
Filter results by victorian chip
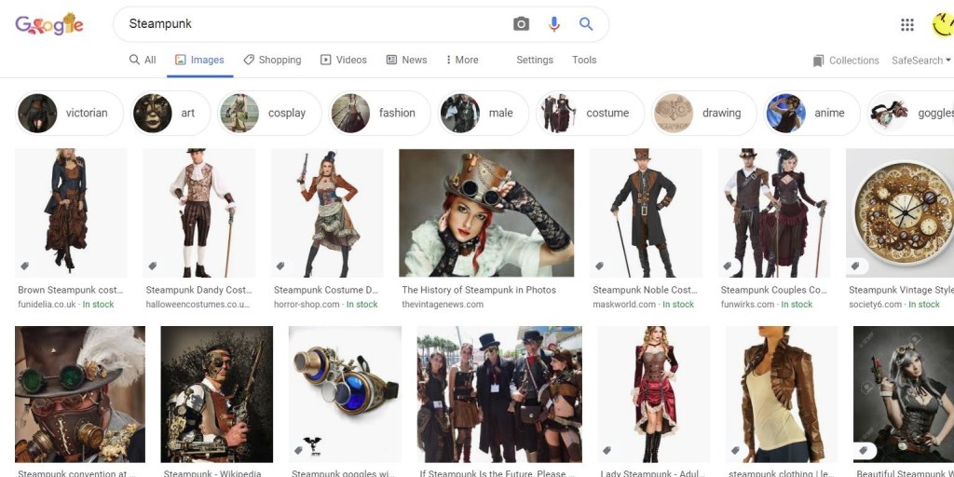pyautogui.click(x=70, y=113)
